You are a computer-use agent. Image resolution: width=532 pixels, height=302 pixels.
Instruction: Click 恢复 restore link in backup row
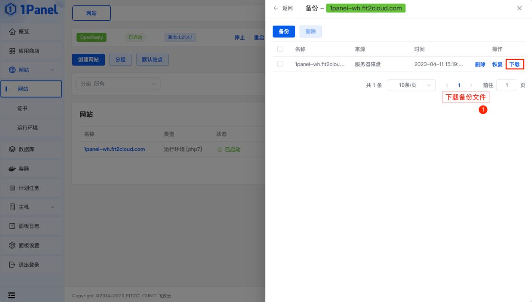tap(497, 64)
